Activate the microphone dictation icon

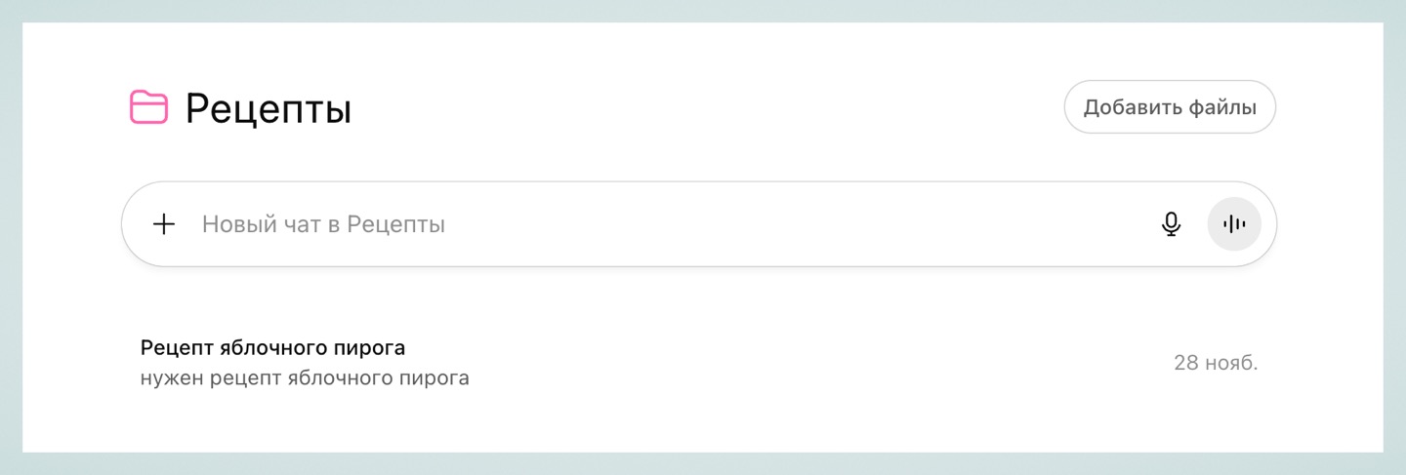pyautogui.click(x=1171, y=224)
